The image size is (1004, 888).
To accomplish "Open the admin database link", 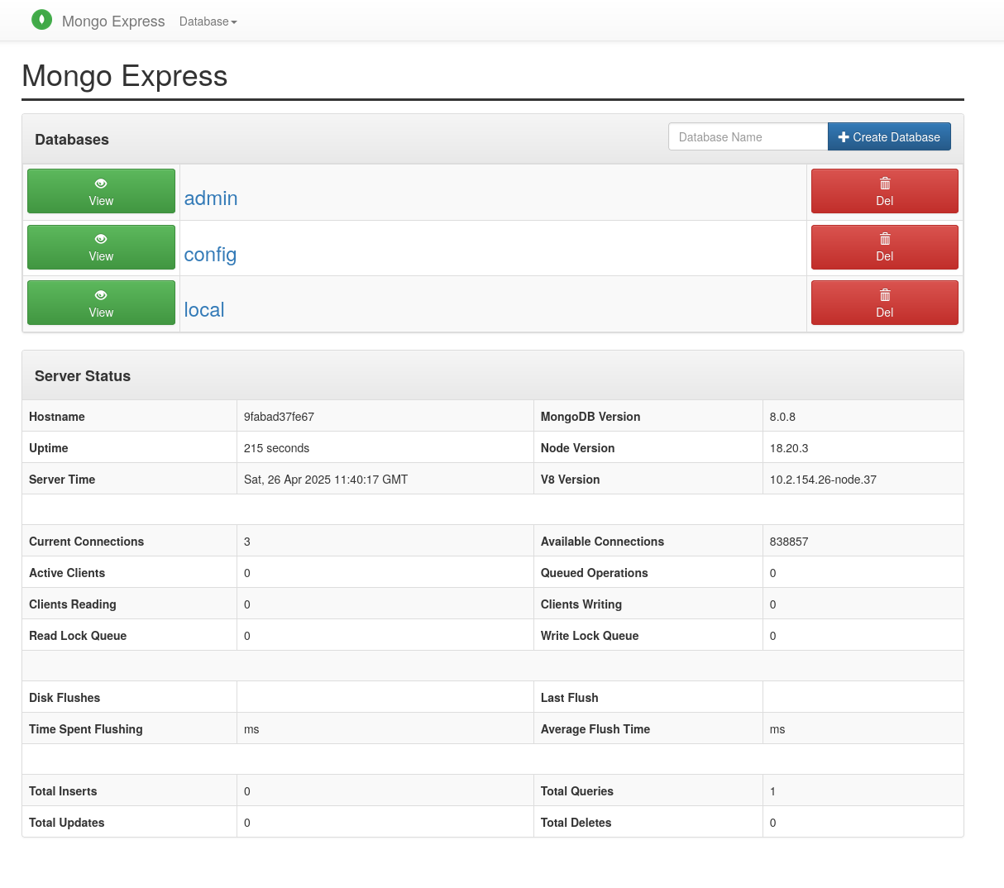I will click(211, 198).
